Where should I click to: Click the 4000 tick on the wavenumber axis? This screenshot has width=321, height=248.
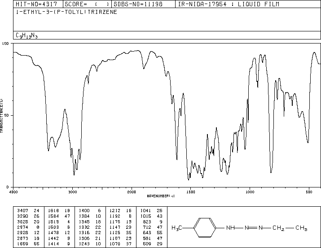pyautogui.click(x=13, y=192)
